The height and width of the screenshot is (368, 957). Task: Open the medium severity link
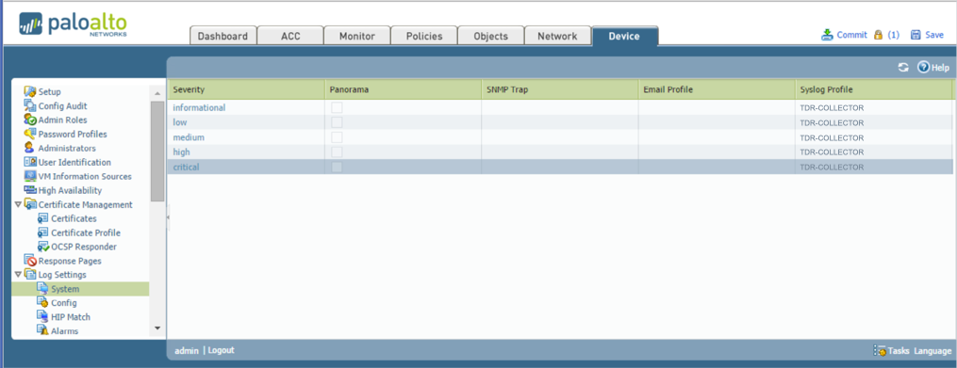point(189,137)
